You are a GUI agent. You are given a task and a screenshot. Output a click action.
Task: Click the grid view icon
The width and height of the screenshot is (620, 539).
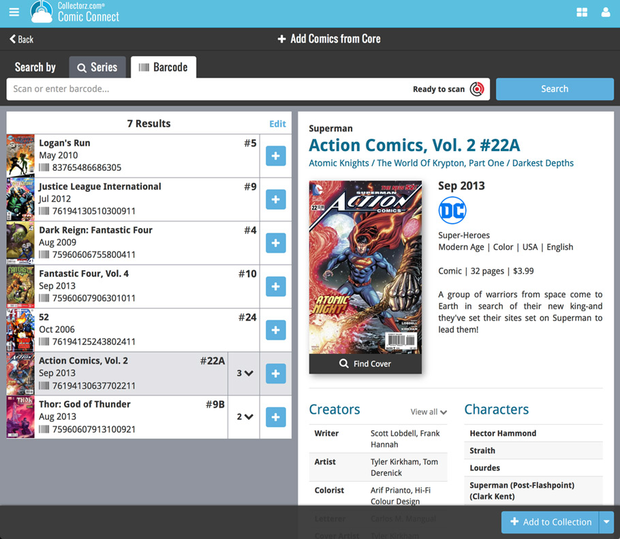[582, 12]
